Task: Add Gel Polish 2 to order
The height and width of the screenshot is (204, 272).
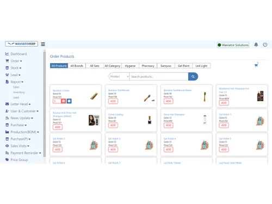Action: (58, 150)
